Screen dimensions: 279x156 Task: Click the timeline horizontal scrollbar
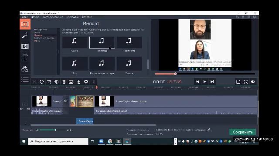94,125
